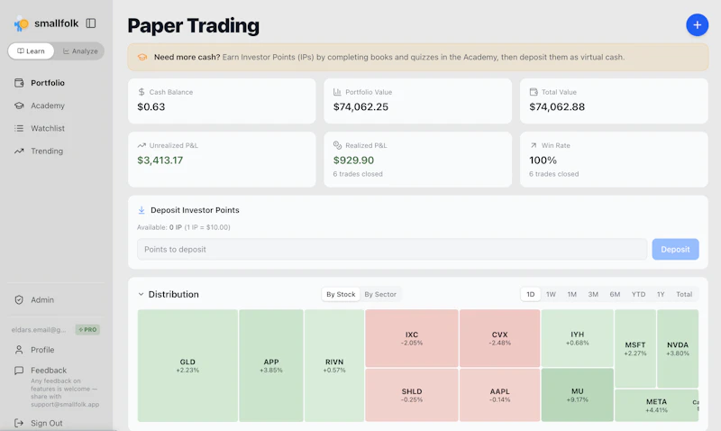Screen dimensions: 721x431
Task: Select the 6M time range
Action: [x=615, y=294]
